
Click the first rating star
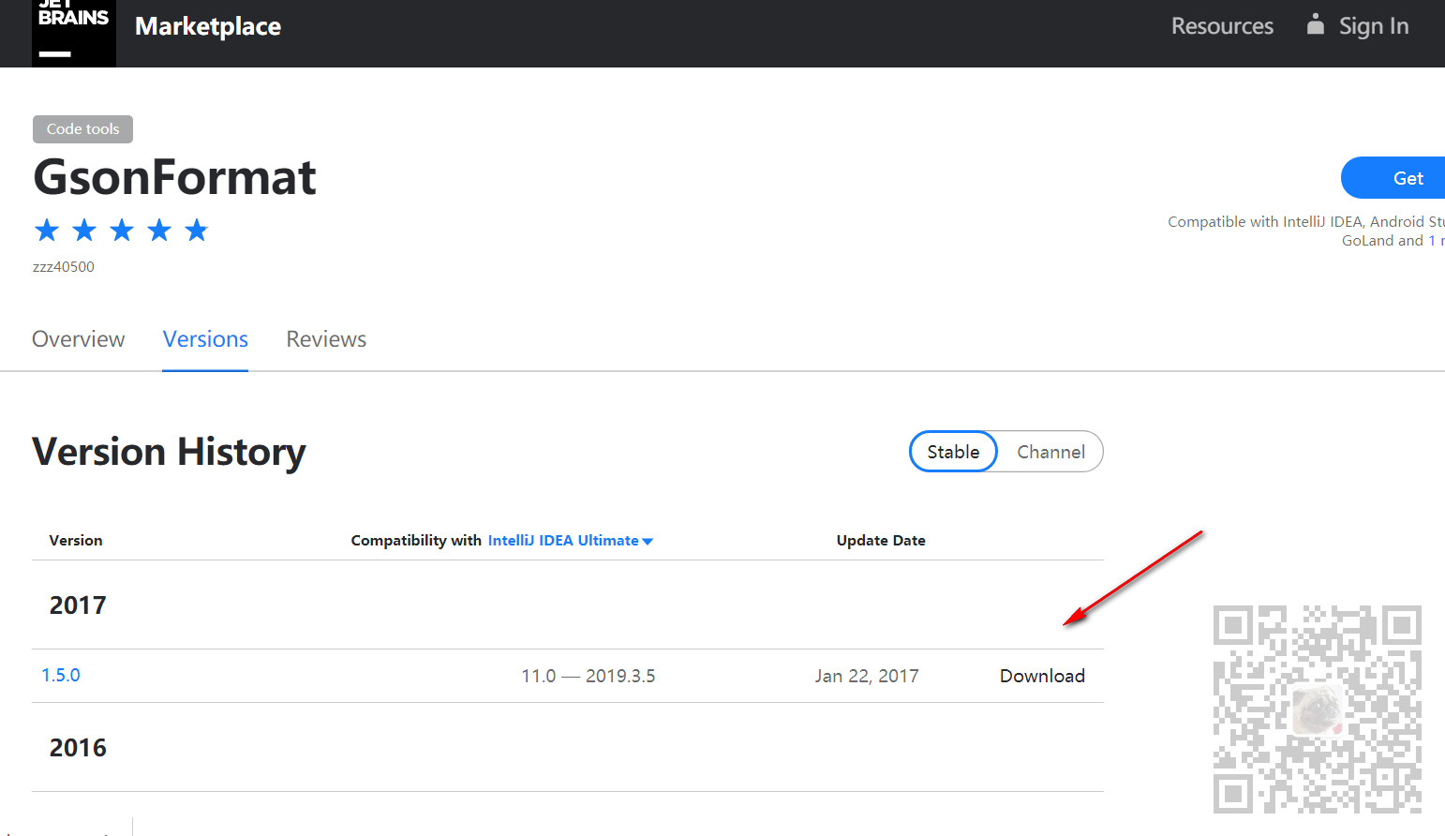(47, 230)
